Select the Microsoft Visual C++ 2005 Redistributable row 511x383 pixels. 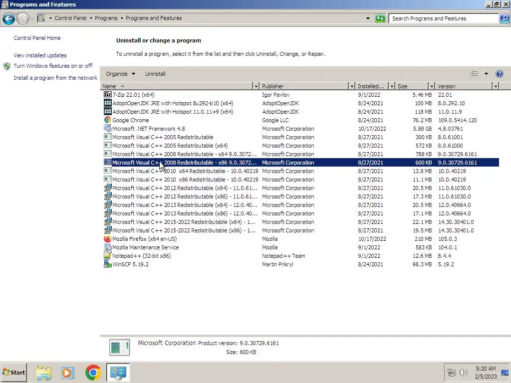[301, 137]
